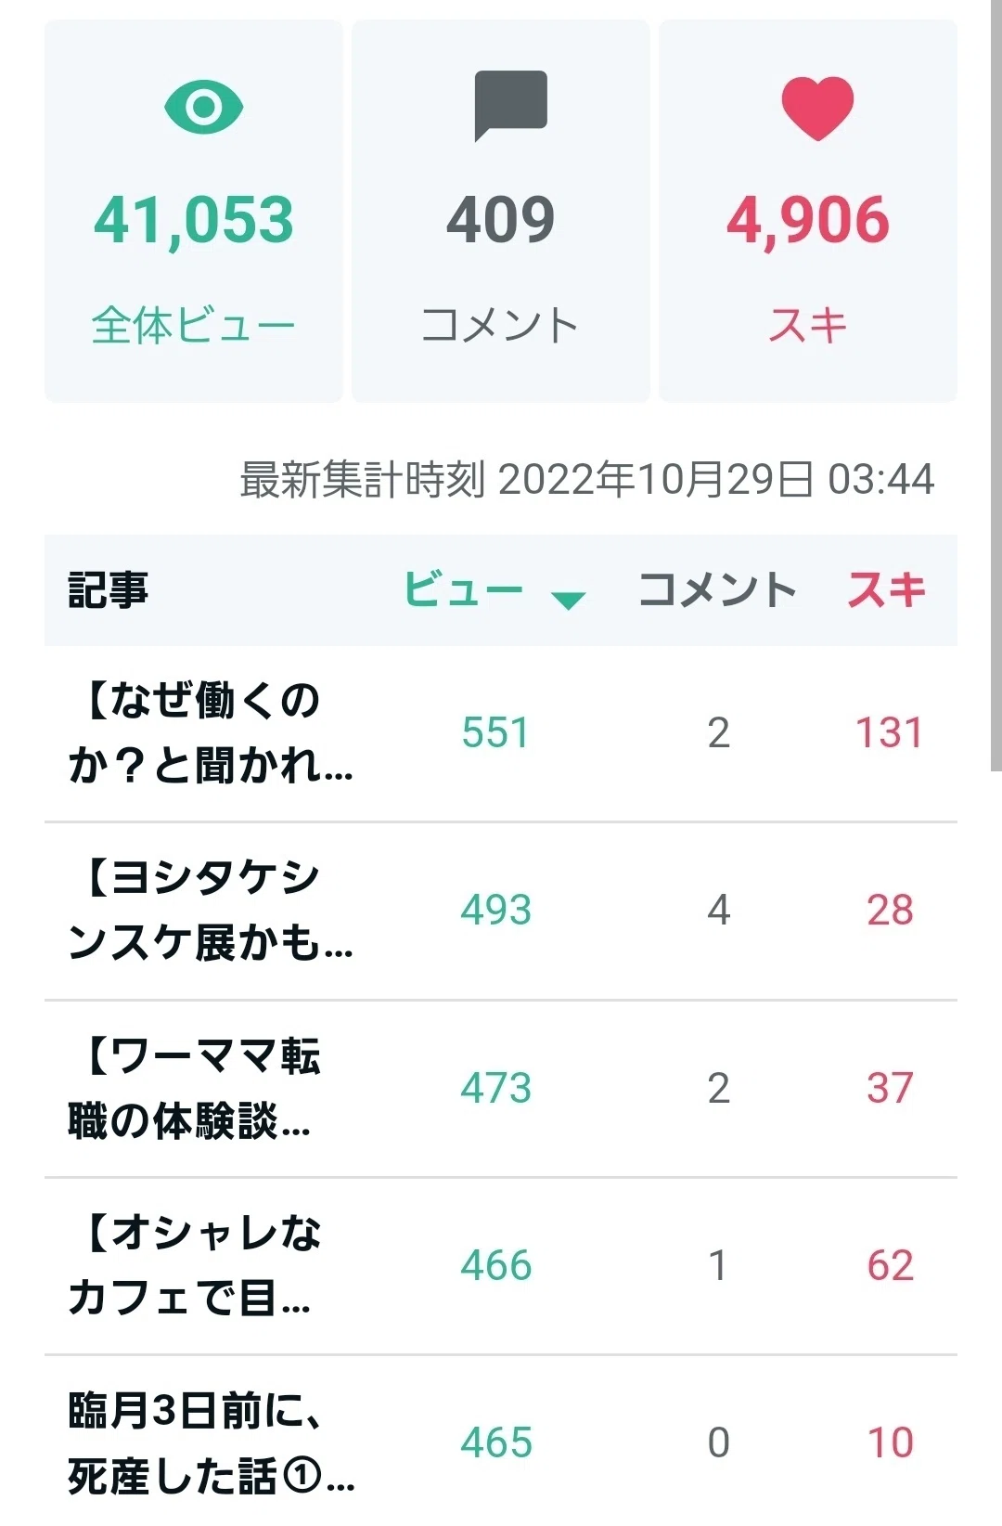Sort the list by スキ column

(x=886, y=589)
